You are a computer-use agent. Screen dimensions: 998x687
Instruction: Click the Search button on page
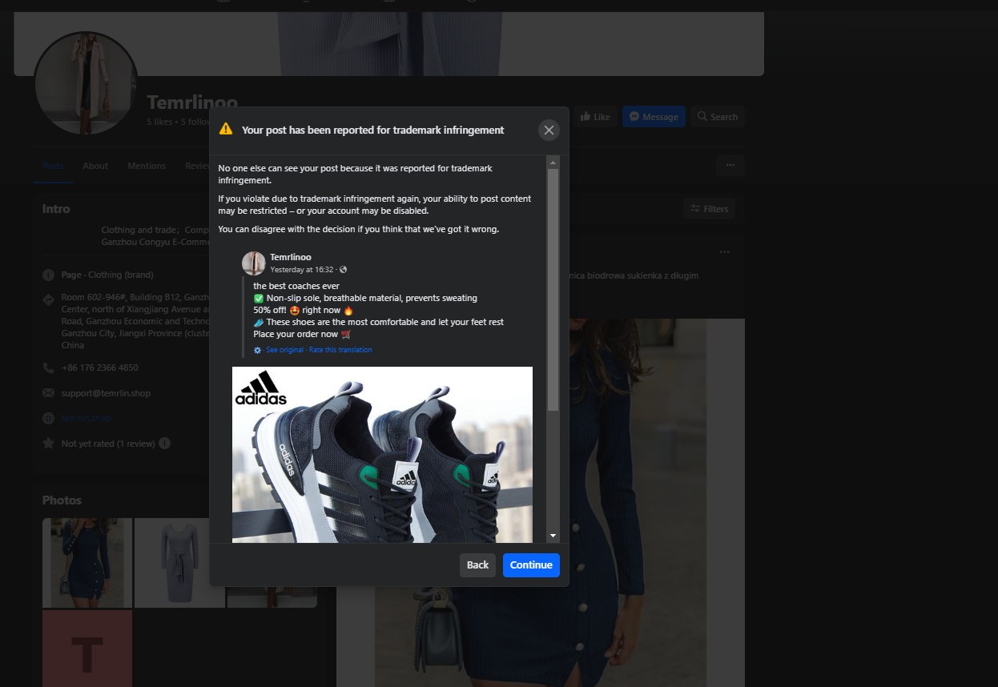pos(717,117)
